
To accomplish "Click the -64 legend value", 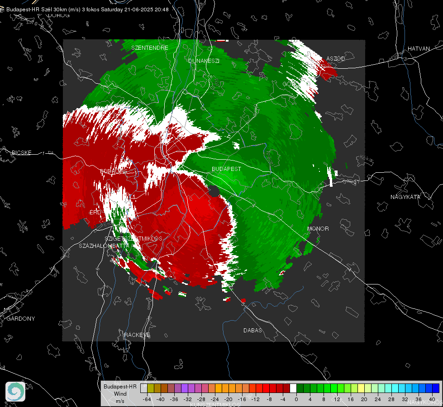I will [x=147, y=399].
